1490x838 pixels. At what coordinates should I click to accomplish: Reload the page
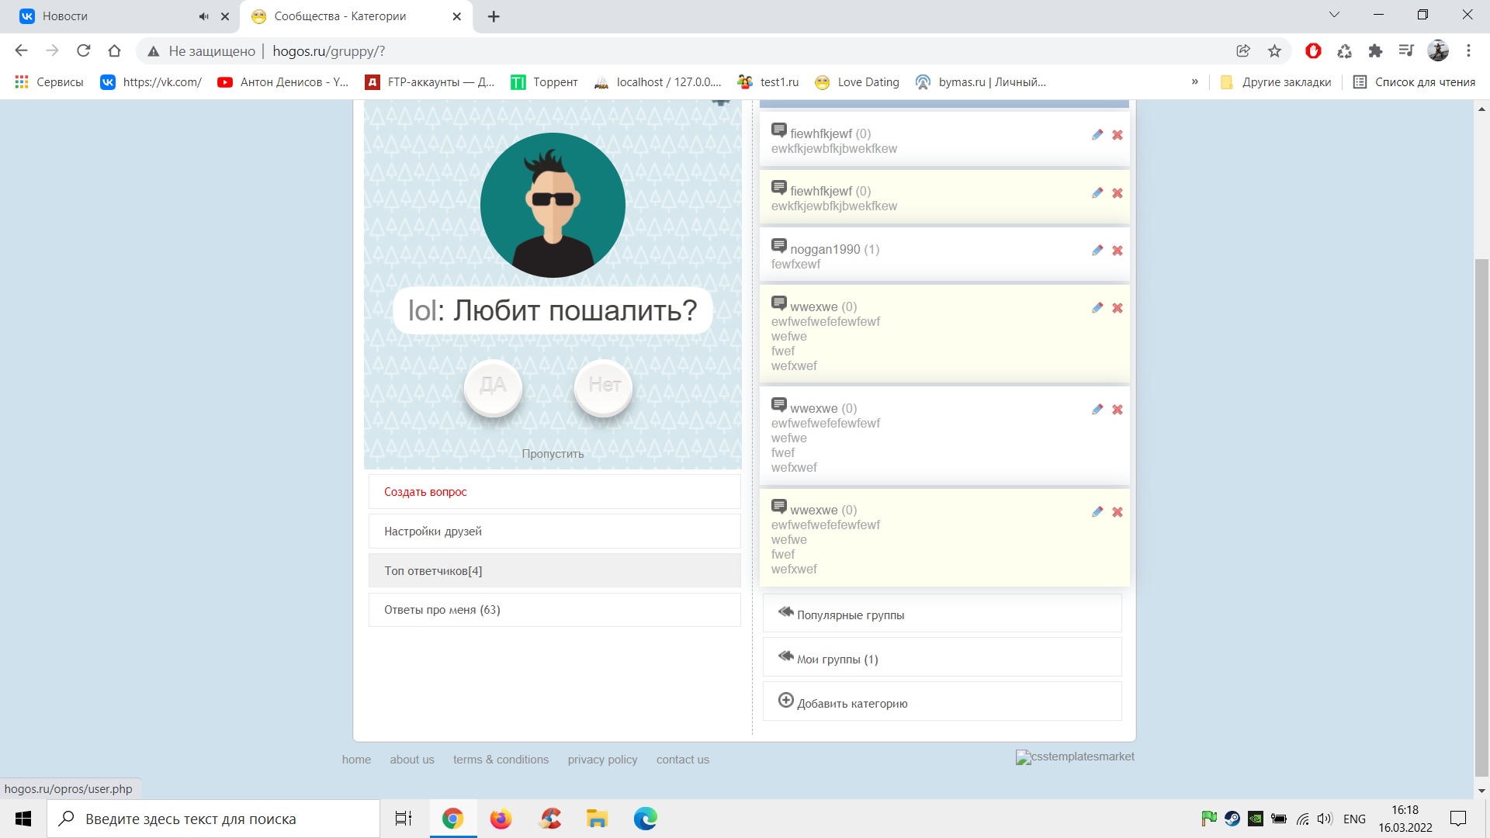(84, 51)
